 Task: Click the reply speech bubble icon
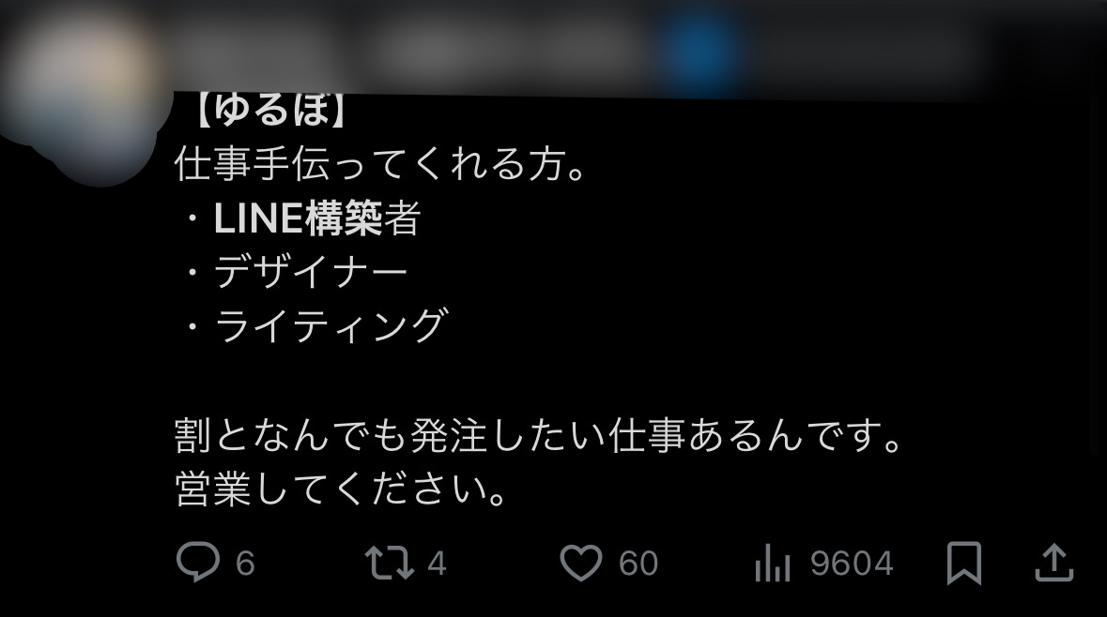pos(198,562)
